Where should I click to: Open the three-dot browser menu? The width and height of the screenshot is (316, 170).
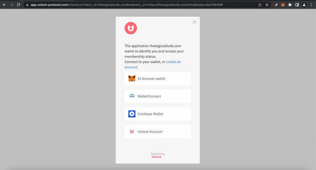coord(311,5)
